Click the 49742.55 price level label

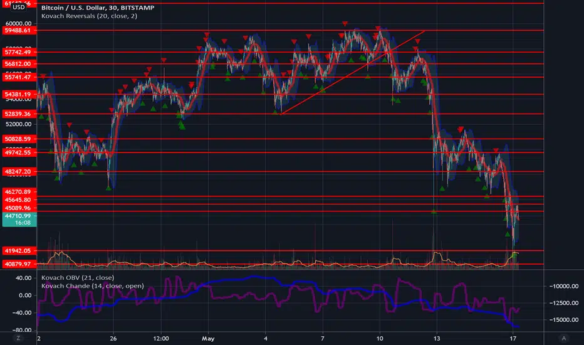click(19, 152)
